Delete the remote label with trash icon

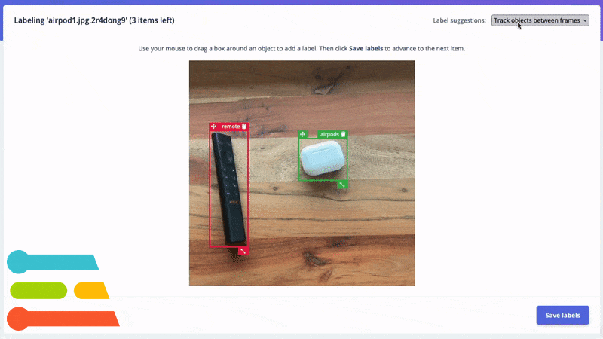point(243,126)
